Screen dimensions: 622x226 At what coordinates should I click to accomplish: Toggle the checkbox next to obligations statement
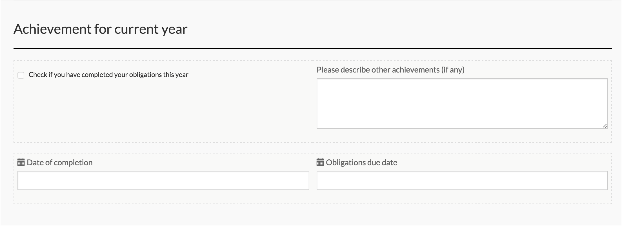pos(21,75)
